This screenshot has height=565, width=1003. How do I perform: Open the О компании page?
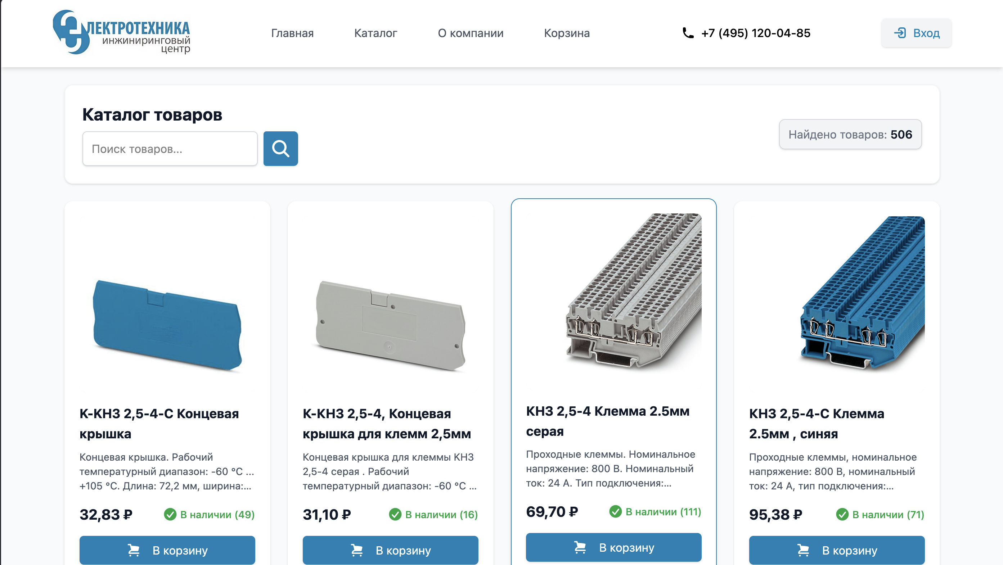pyautogui.click(x=470, y=33)
